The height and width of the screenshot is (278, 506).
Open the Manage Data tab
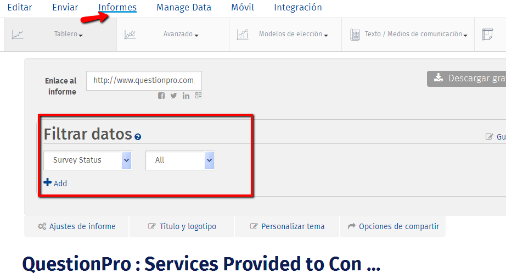184,8
